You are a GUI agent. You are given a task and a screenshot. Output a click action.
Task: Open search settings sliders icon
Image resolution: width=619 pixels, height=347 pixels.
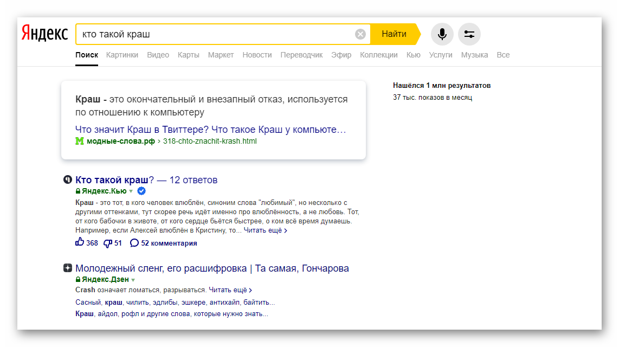(469, 34)
